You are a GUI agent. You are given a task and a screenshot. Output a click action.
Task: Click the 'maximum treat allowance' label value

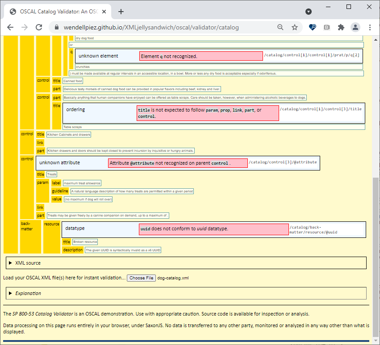pyautogui.click(x=82, y=183)
